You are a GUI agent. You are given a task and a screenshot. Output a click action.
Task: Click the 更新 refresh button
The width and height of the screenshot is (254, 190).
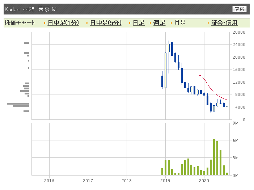(x=239, y=9)
